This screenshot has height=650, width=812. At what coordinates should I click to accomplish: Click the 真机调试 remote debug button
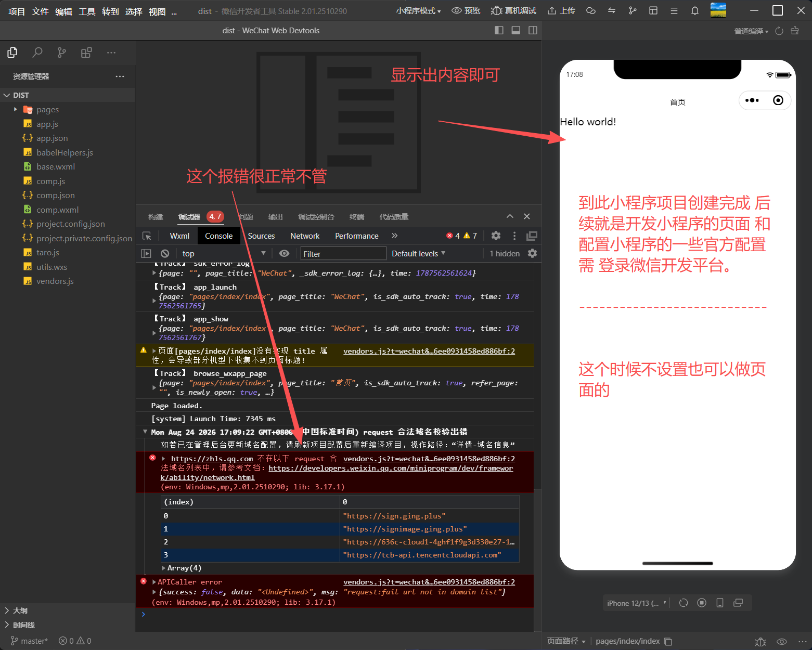point(514,11)
